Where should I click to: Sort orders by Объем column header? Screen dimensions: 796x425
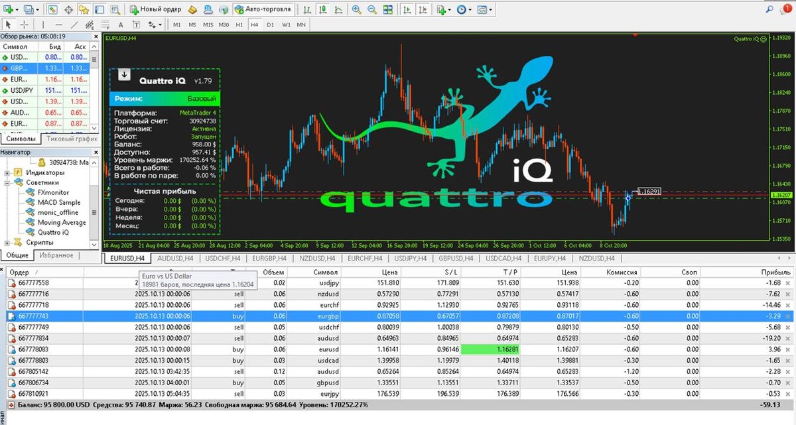pos(273,272)
